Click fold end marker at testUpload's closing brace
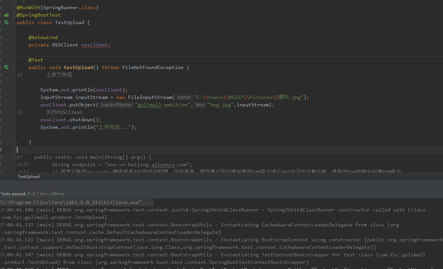Image resolution: width=443 pixels, height=269 pixels. click(15, 142)
